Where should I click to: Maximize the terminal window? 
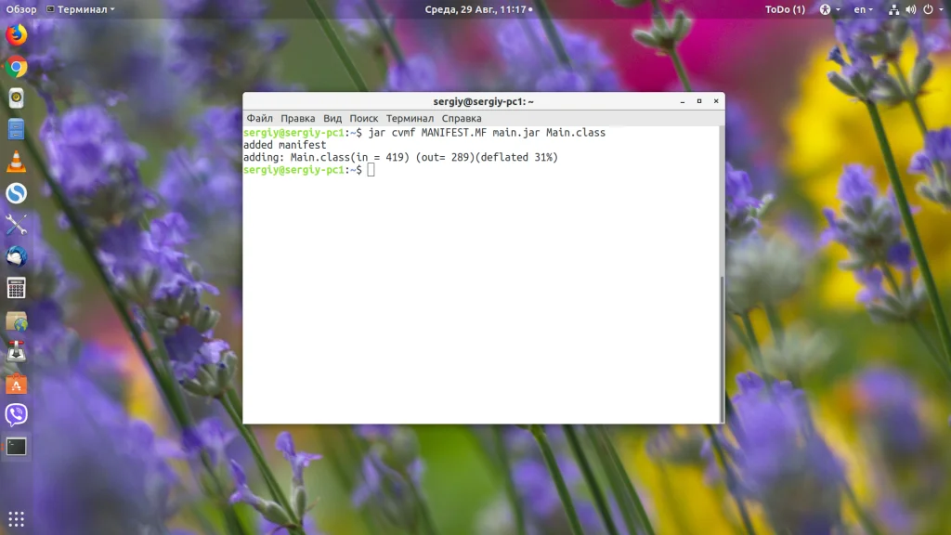pos(699,101)
